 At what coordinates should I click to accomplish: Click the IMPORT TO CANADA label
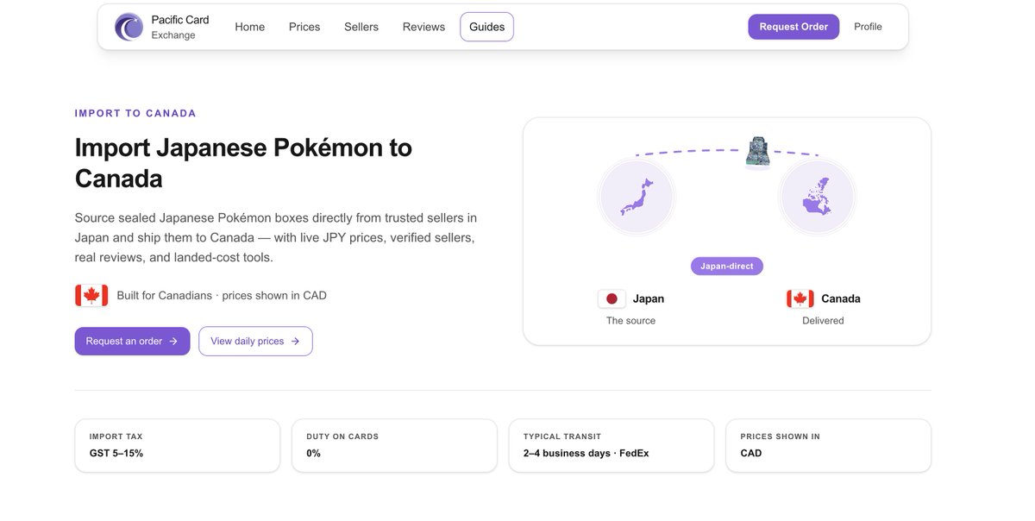(135, 113)
